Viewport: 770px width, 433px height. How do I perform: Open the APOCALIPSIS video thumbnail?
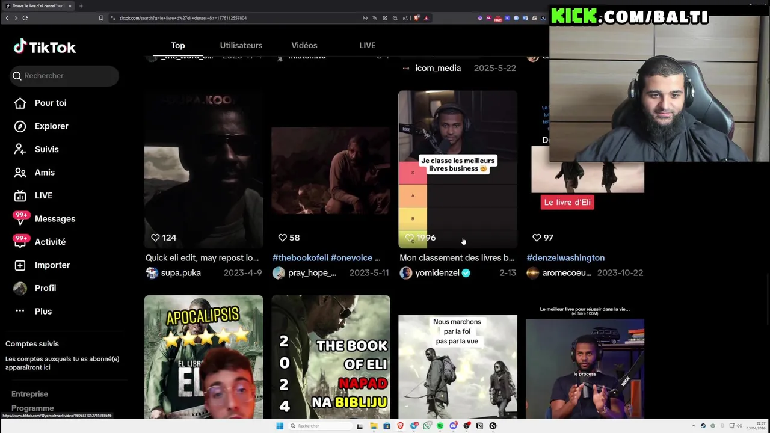[203, 357]
